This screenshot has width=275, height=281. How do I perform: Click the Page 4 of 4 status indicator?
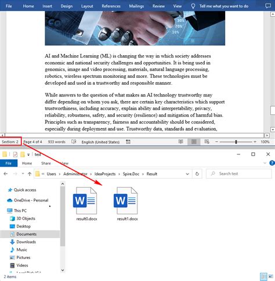[32, 142]
